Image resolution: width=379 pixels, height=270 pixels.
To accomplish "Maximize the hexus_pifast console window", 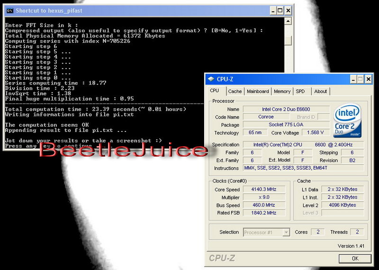I will (x=280, y=10).
